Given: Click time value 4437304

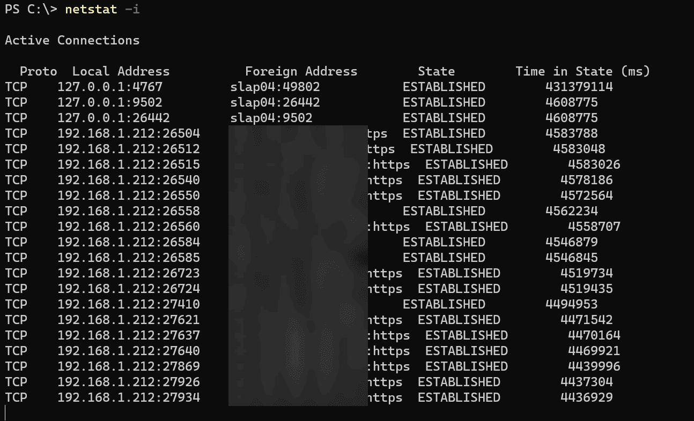Looking at the screenshot, I should point(587,382).
